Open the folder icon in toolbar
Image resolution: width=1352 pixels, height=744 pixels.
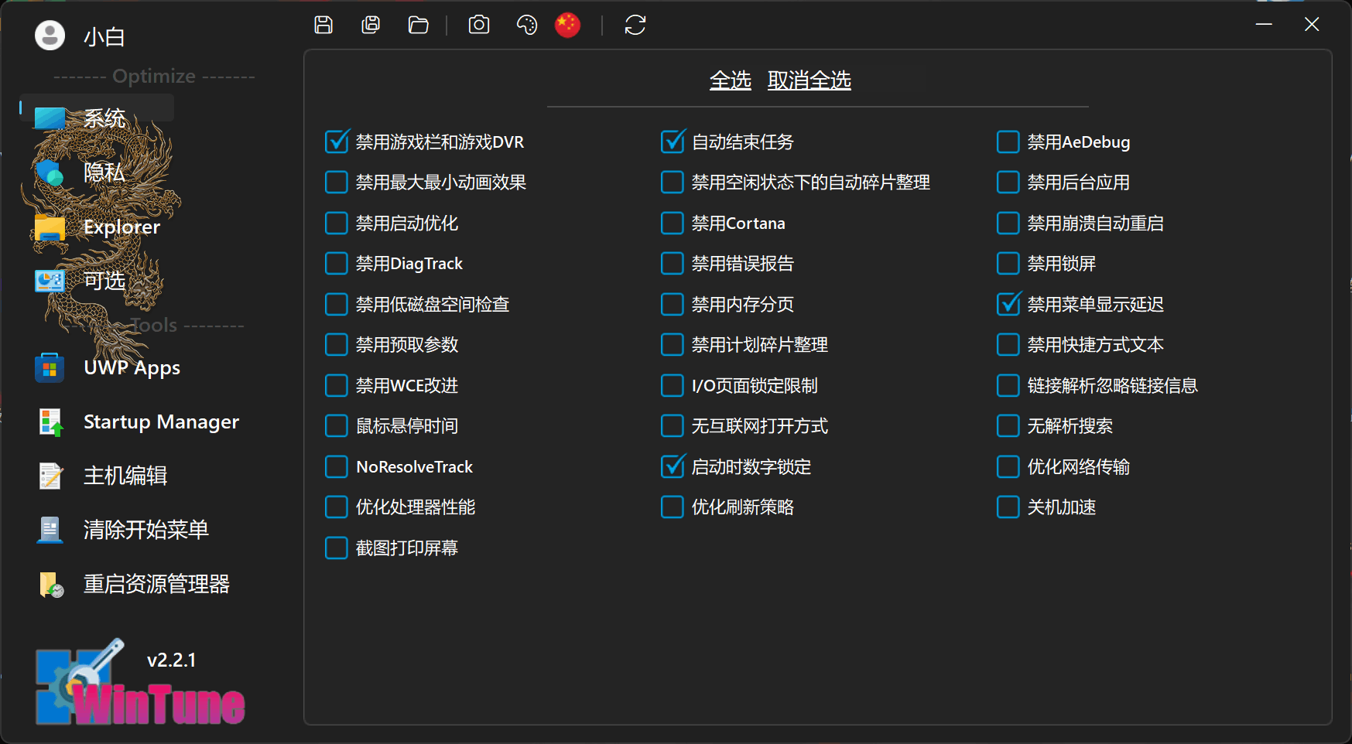pos(418,25)
